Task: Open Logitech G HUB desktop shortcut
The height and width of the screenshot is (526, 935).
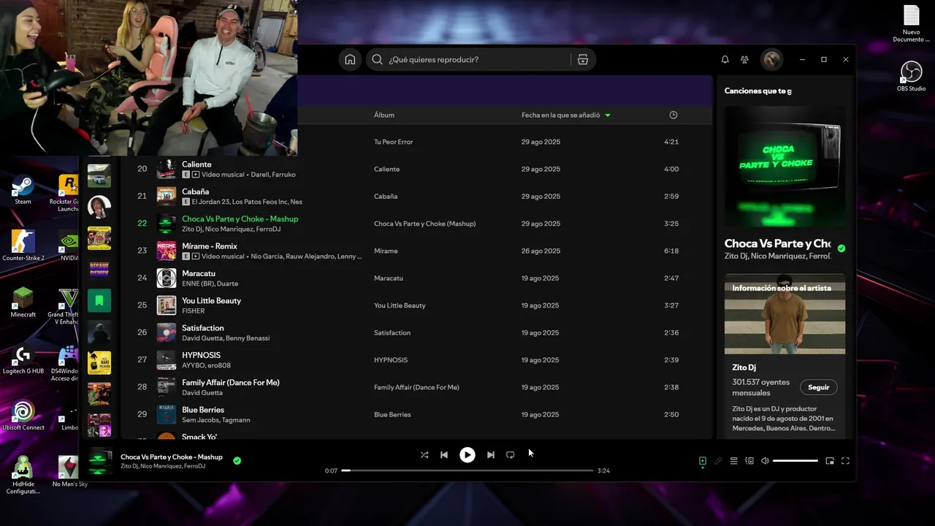Action: pos(23,359)
